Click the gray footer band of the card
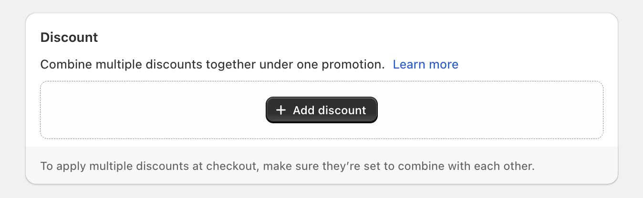This screenshot has height=198, width=643. [x=572, y=167]
